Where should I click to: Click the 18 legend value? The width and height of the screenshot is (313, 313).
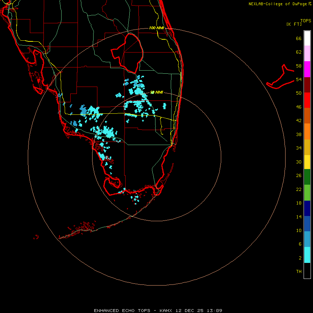[x=299, y=203]
